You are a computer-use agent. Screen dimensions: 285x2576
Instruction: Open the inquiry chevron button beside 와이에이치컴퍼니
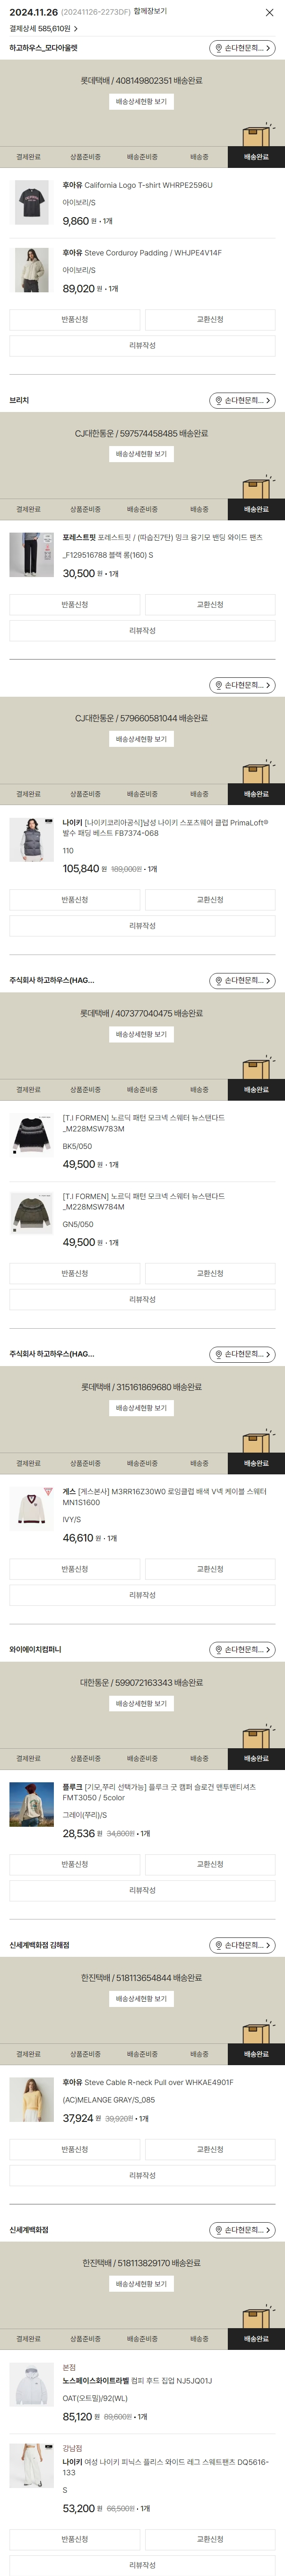(x=242, y=1650)
